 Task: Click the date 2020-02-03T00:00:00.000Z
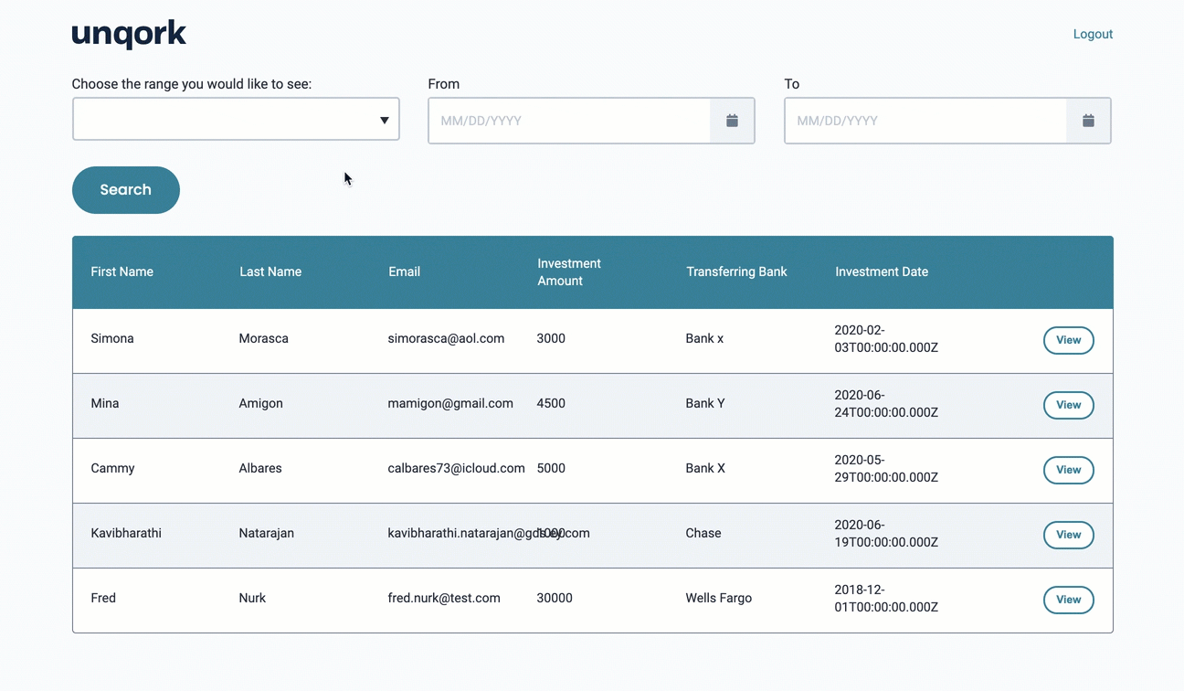pyautogui.click(x=886, y=339)
